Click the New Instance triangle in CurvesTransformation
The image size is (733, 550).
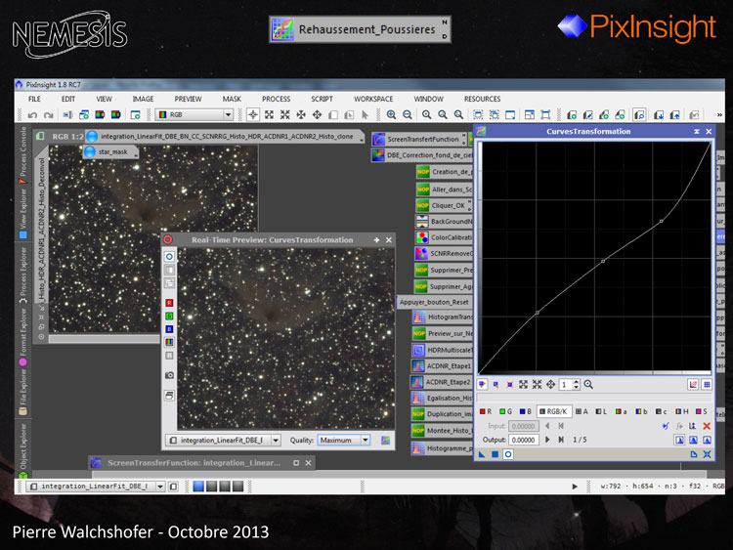[482, 453]
